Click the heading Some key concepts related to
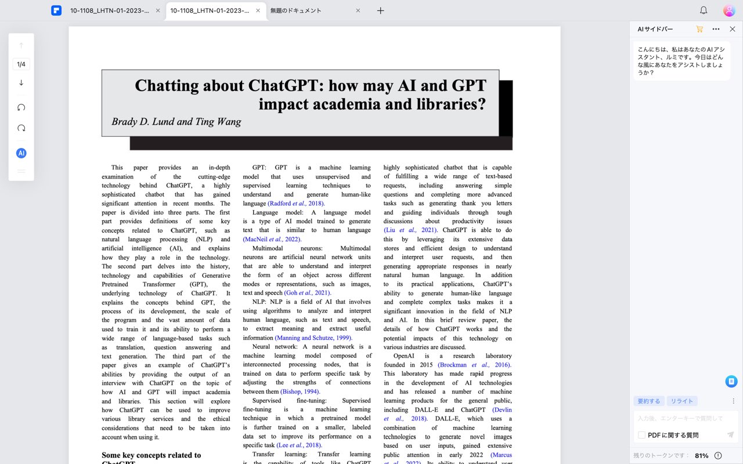 (x=152, y=455)
